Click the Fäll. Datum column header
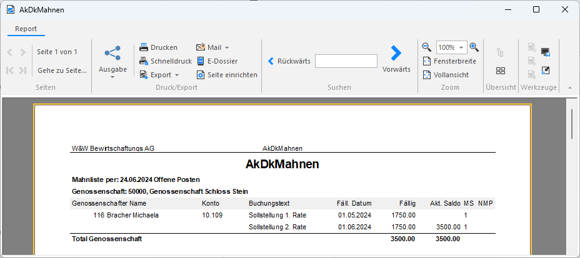 click(354, 203)
